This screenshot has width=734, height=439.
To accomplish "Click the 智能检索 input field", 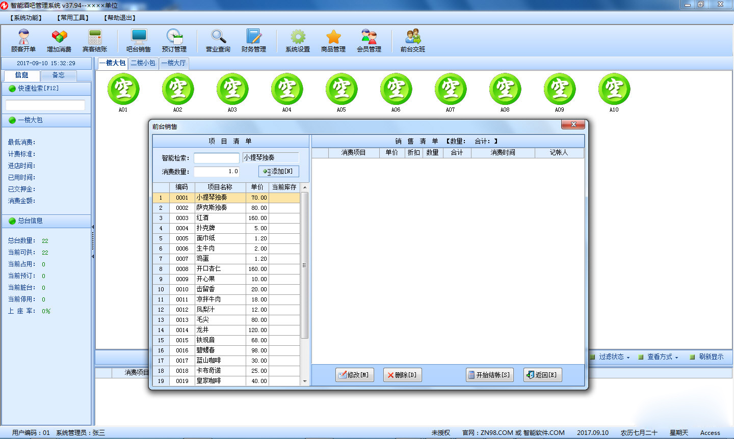I will click(217, 158).
